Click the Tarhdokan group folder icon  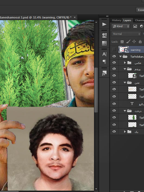[x=125, y=56]
